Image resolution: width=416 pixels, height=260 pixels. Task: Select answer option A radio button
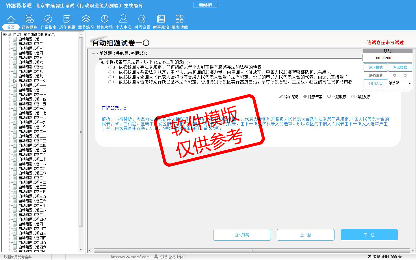(110, 67)
